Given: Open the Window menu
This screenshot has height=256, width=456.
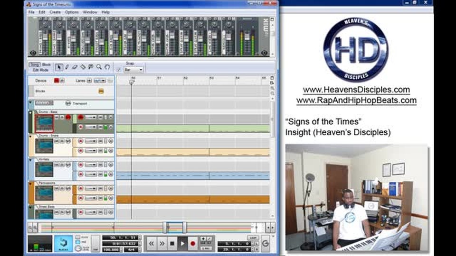Looking at the screenshot, I should (90, 12).
